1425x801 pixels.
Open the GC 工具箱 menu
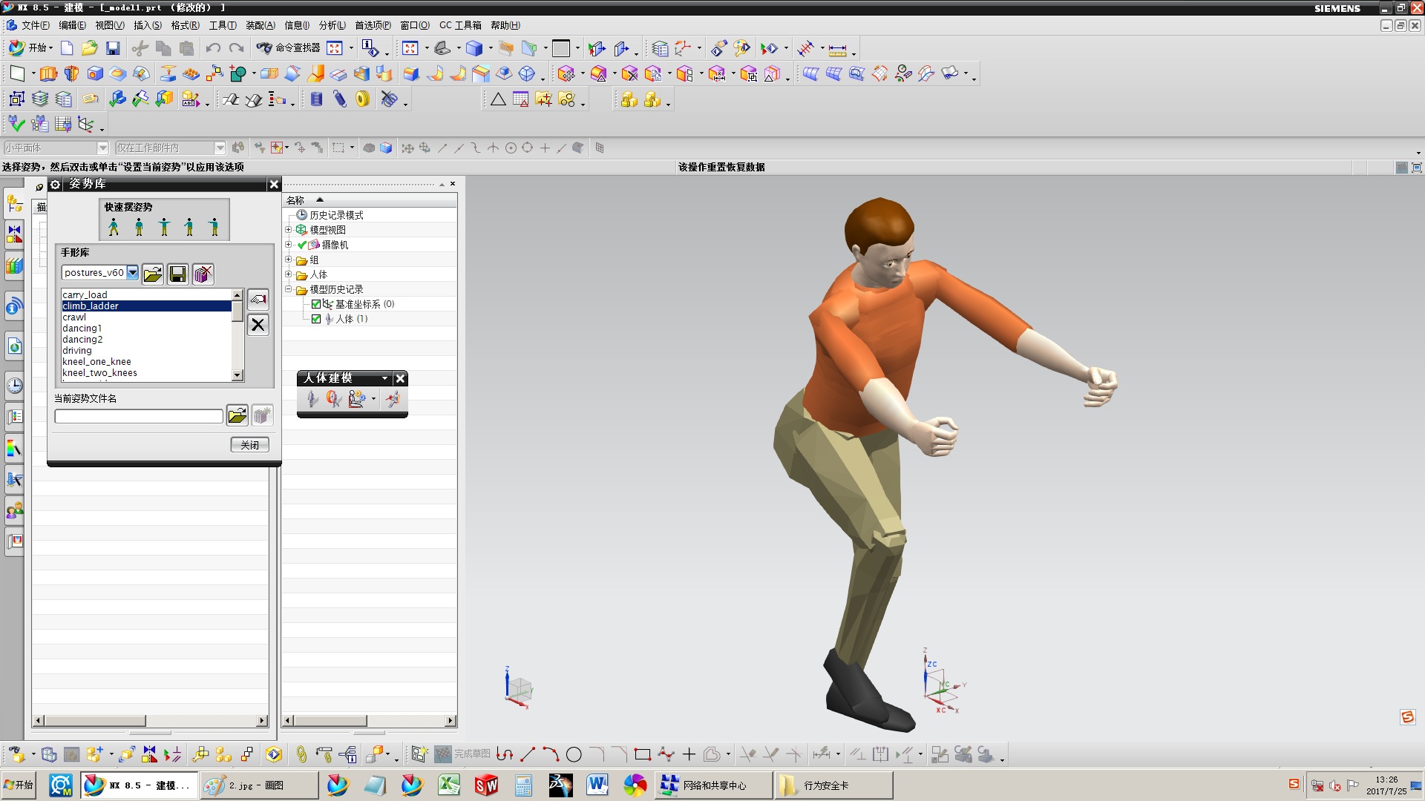pyautogui.click(x=460, y=25)
